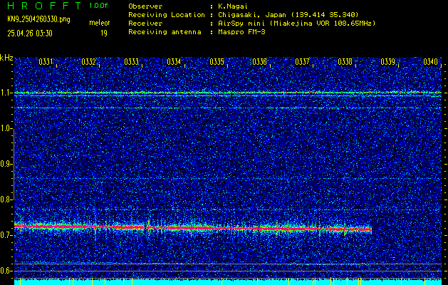Screen dimensions: 448x285
Task: Click the HROFFT title text
Action: click(x=44, y=6)
